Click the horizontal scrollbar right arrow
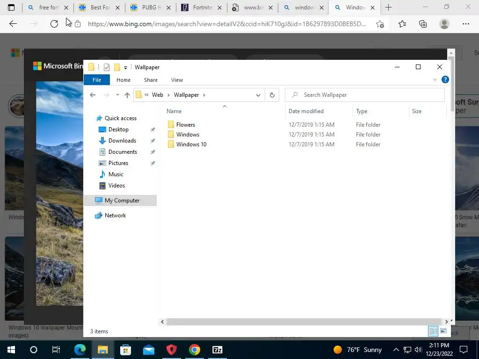Viewport: 479px width, 359px height. click(x=446, y=322)
